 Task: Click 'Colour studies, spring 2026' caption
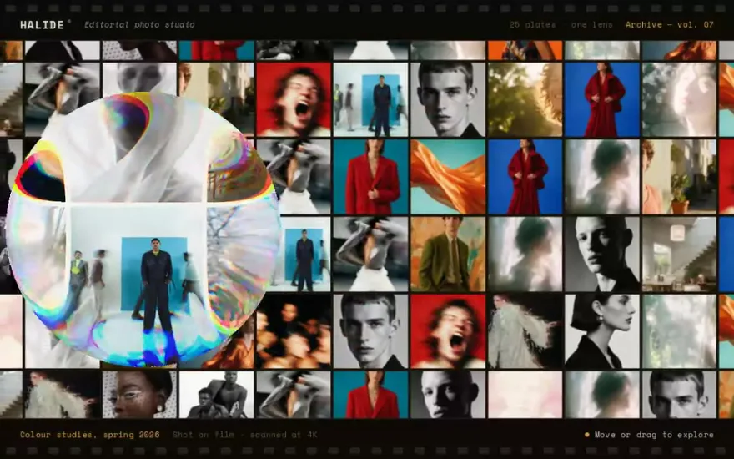pos(90,435)
